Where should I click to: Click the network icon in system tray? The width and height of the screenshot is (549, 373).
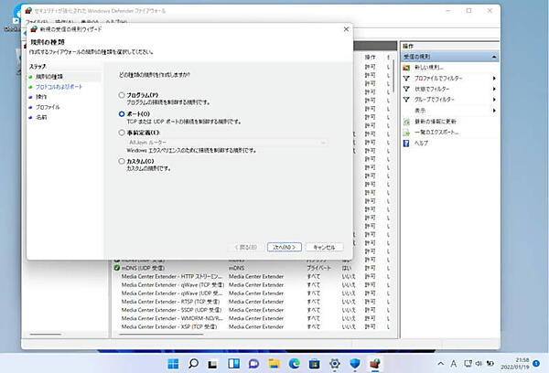pos(468,364)
